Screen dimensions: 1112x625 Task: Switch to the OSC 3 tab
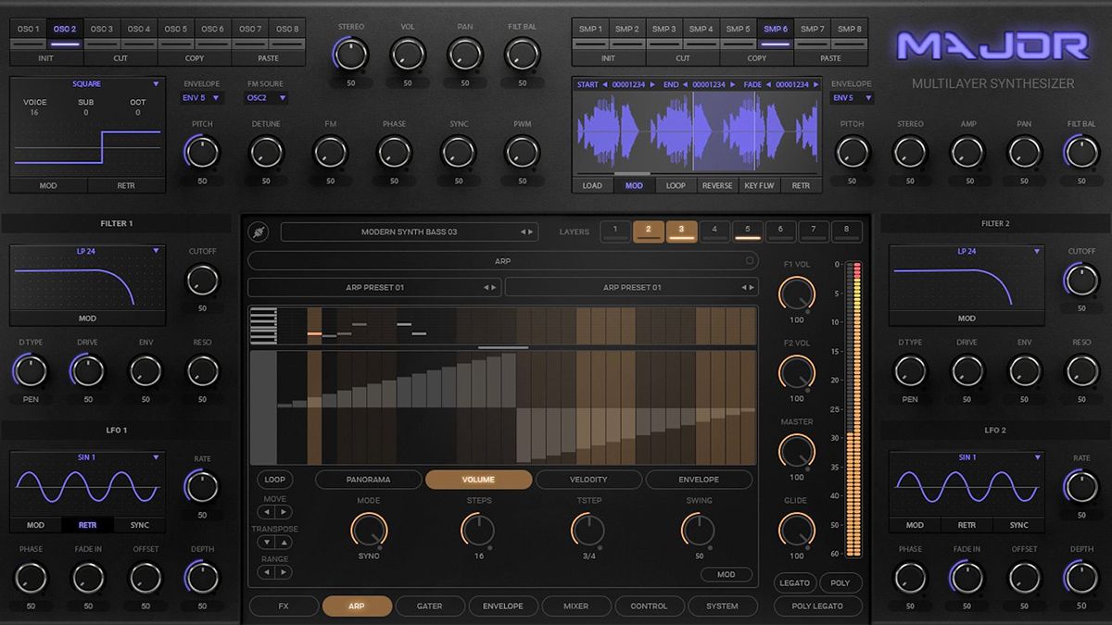pyautogui.click(x=101, y=29)
